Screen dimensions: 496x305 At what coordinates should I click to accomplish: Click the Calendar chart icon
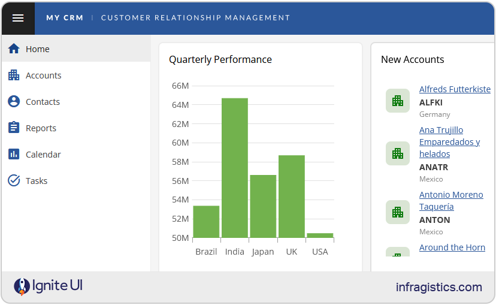[14, 155]
